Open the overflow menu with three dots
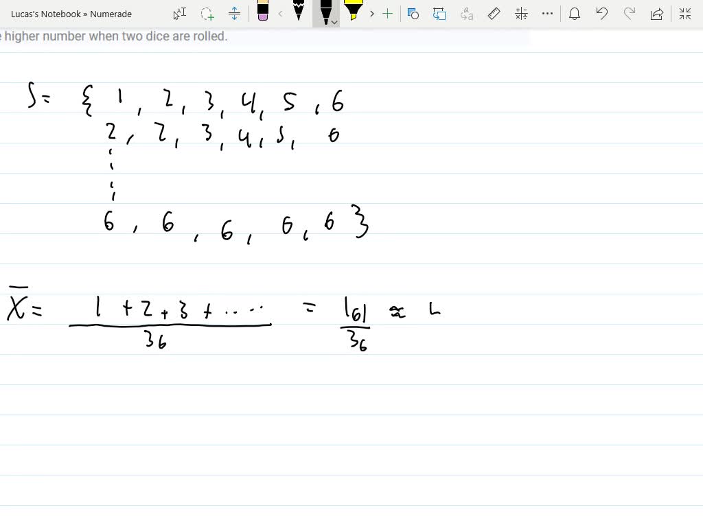This screenshot has width=703, height=527. pos(547,14)
